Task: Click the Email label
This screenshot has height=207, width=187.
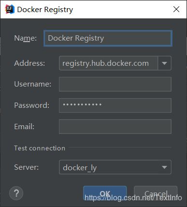Action: click(24, 126)
